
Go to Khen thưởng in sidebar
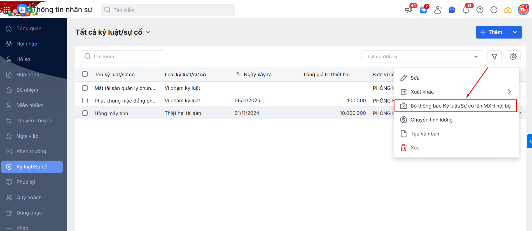pos(31,151)
